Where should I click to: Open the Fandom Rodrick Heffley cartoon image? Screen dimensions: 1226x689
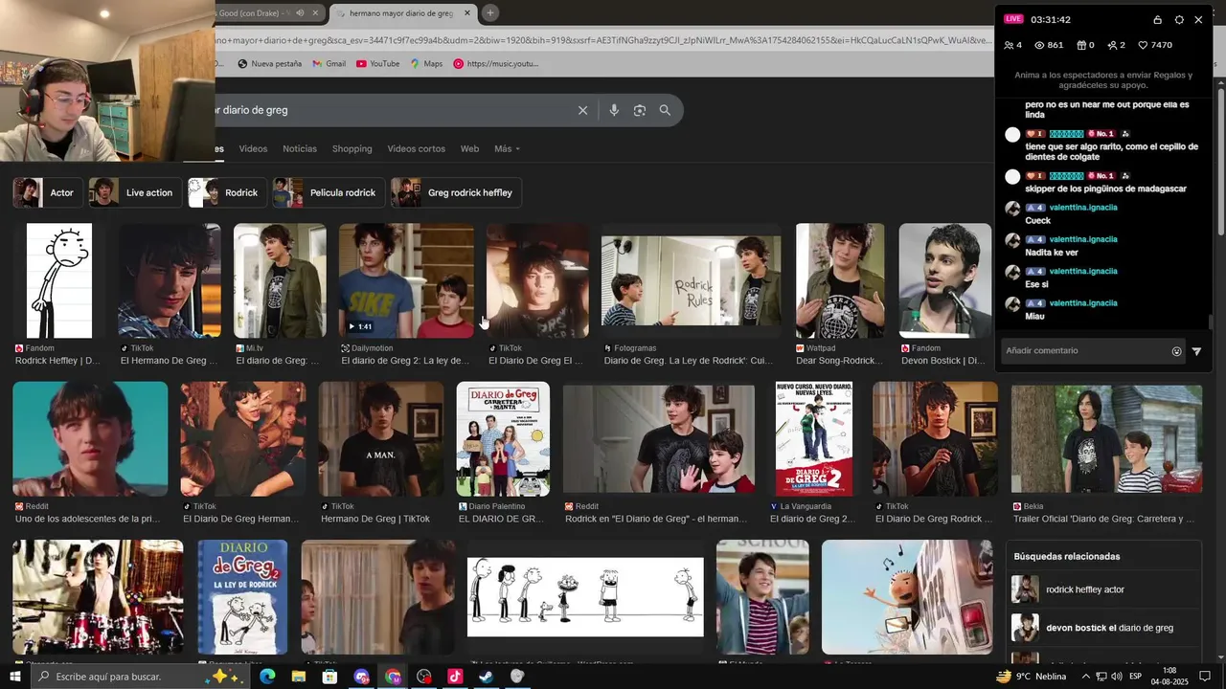coord(59,280)
